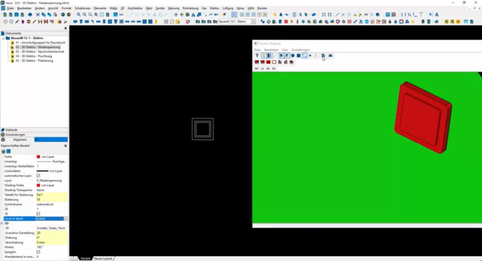Click the first zoom magnifier icon
The height and width of the screenshot is (261, 482).
pos(79,15)
